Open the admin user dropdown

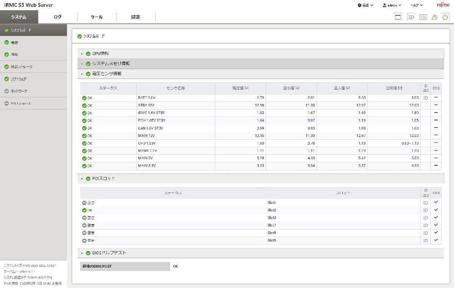pos(392,5)
